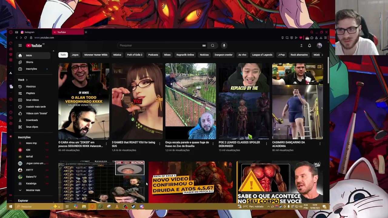Open the MrFall channel subscription
The width and height of the screenshot is (388, 218).
point(33,157)
